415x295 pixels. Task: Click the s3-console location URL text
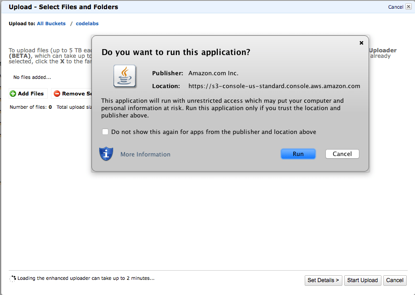pos(274,86)
